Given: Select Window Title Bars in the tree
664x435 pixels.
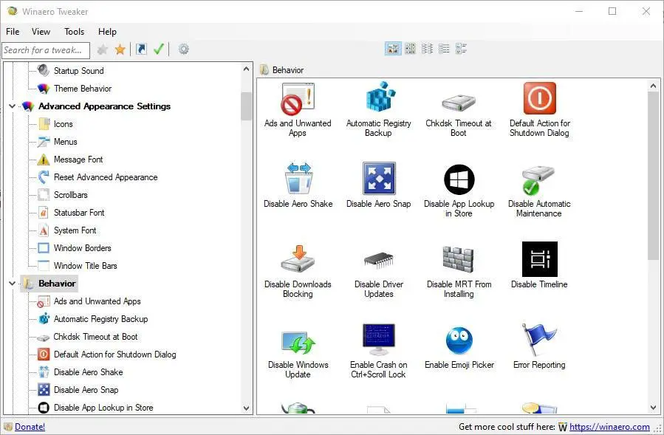Looking at the screenshot, I should (85, 266).
